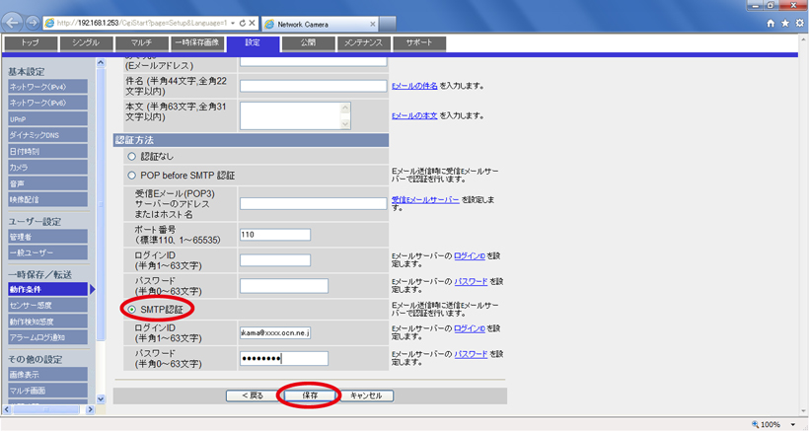Open 管理者 user settings
Screen dimensions: 809x431
click(47, 237)
